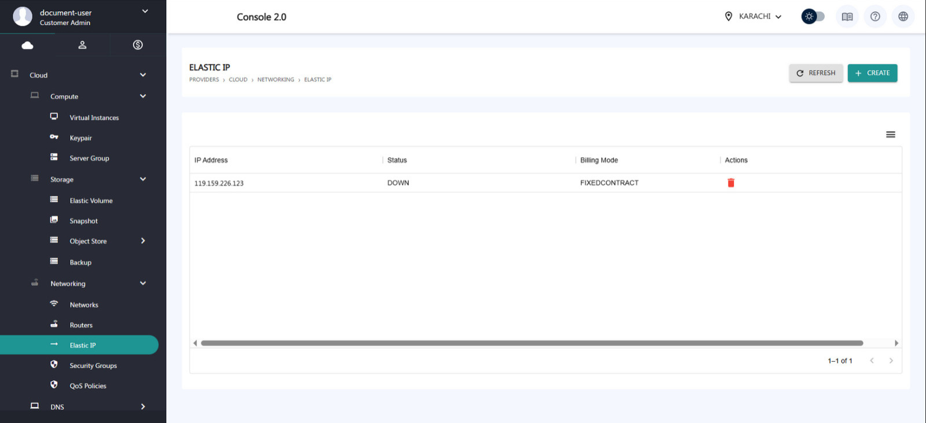Open the help question mark icon

875,17
